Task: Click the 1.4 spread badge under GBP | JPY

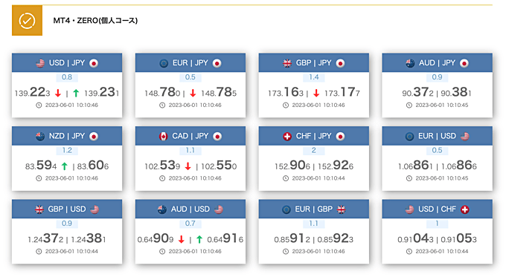Action: pos(314,77)
